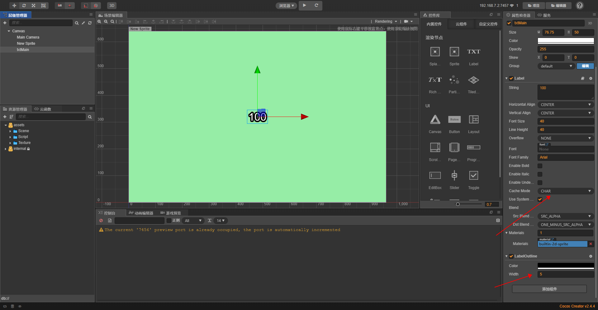Switch to the animation editor tab

pyautogui.click(x=141, y=213)
